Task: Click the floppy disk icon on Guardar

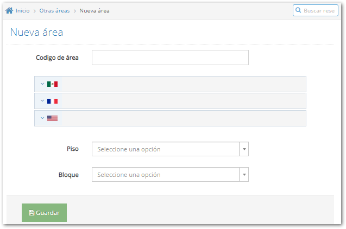Action: click(x=31, y=213)
